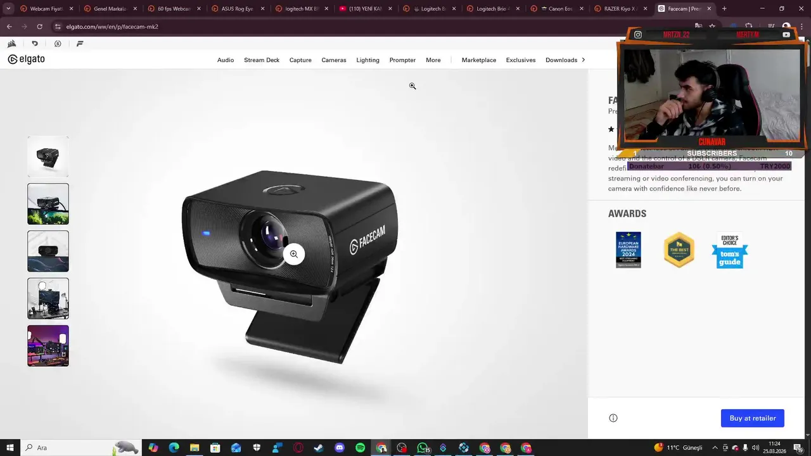Viewport: 811px width, 456px height.
Task: Reveal more nav items with right chevron
Action: [583, 60]
